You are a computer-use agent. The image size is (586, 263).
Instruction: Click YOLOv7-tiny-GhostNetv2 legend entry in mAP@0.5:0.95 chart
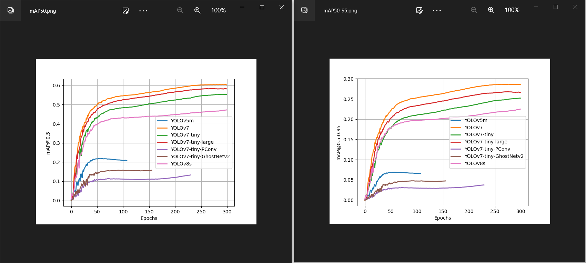tap(487, 156)
